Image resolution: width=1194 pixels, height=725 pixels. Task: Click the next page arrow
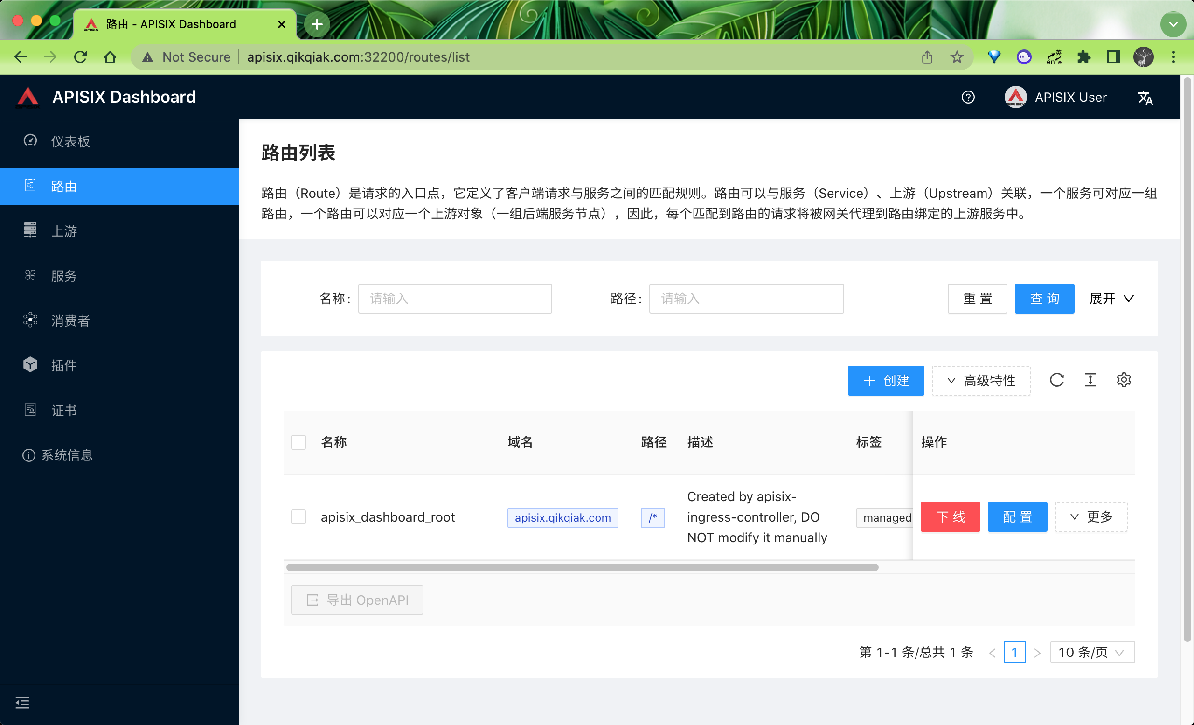[x=1037, y=652]
